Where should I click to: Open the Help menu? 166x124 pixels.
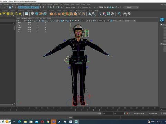88,4
